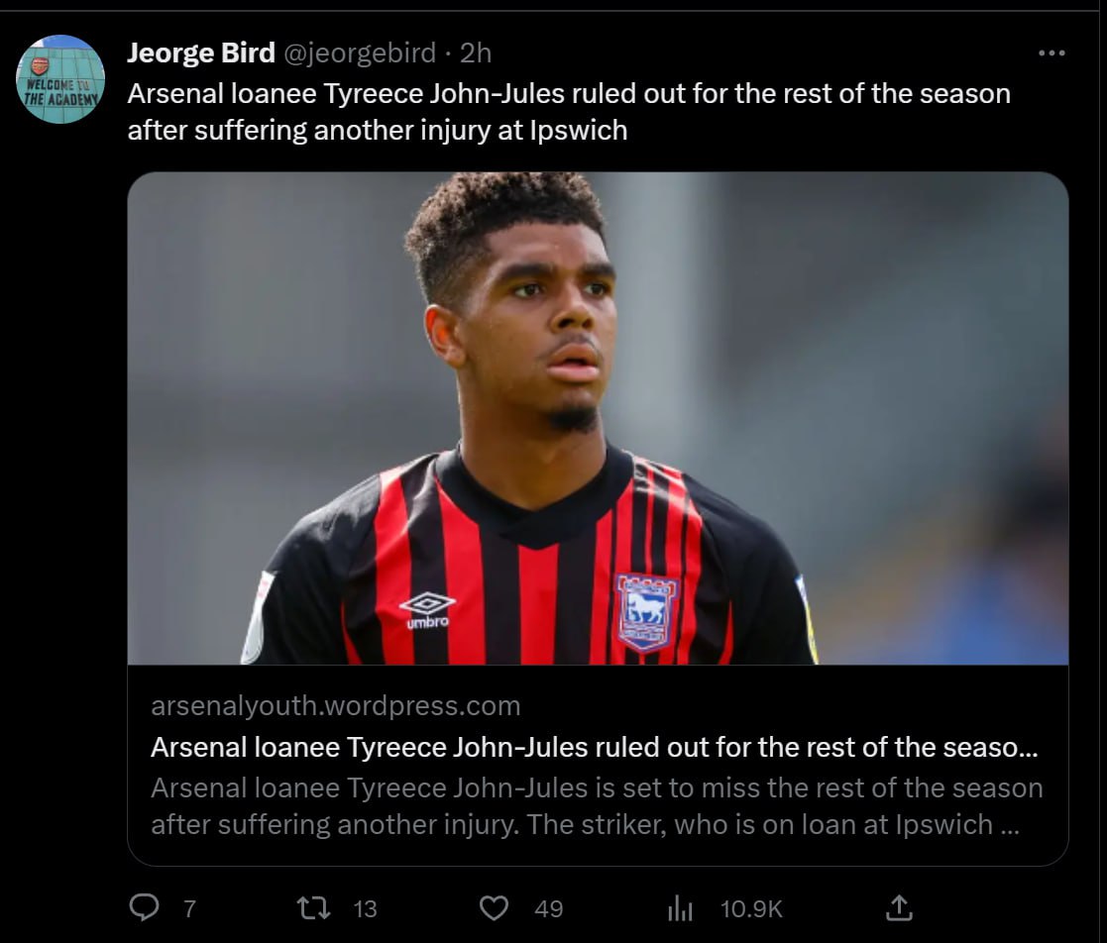Image resolution: width=1107 pixels, height=943 pixels.
Task: Open the @jeorgebird handle link
Action: (x=360, y=52)
